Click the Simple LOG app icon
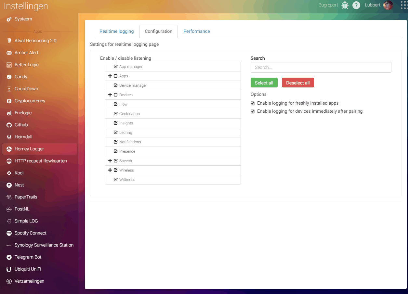 [9, 221]
